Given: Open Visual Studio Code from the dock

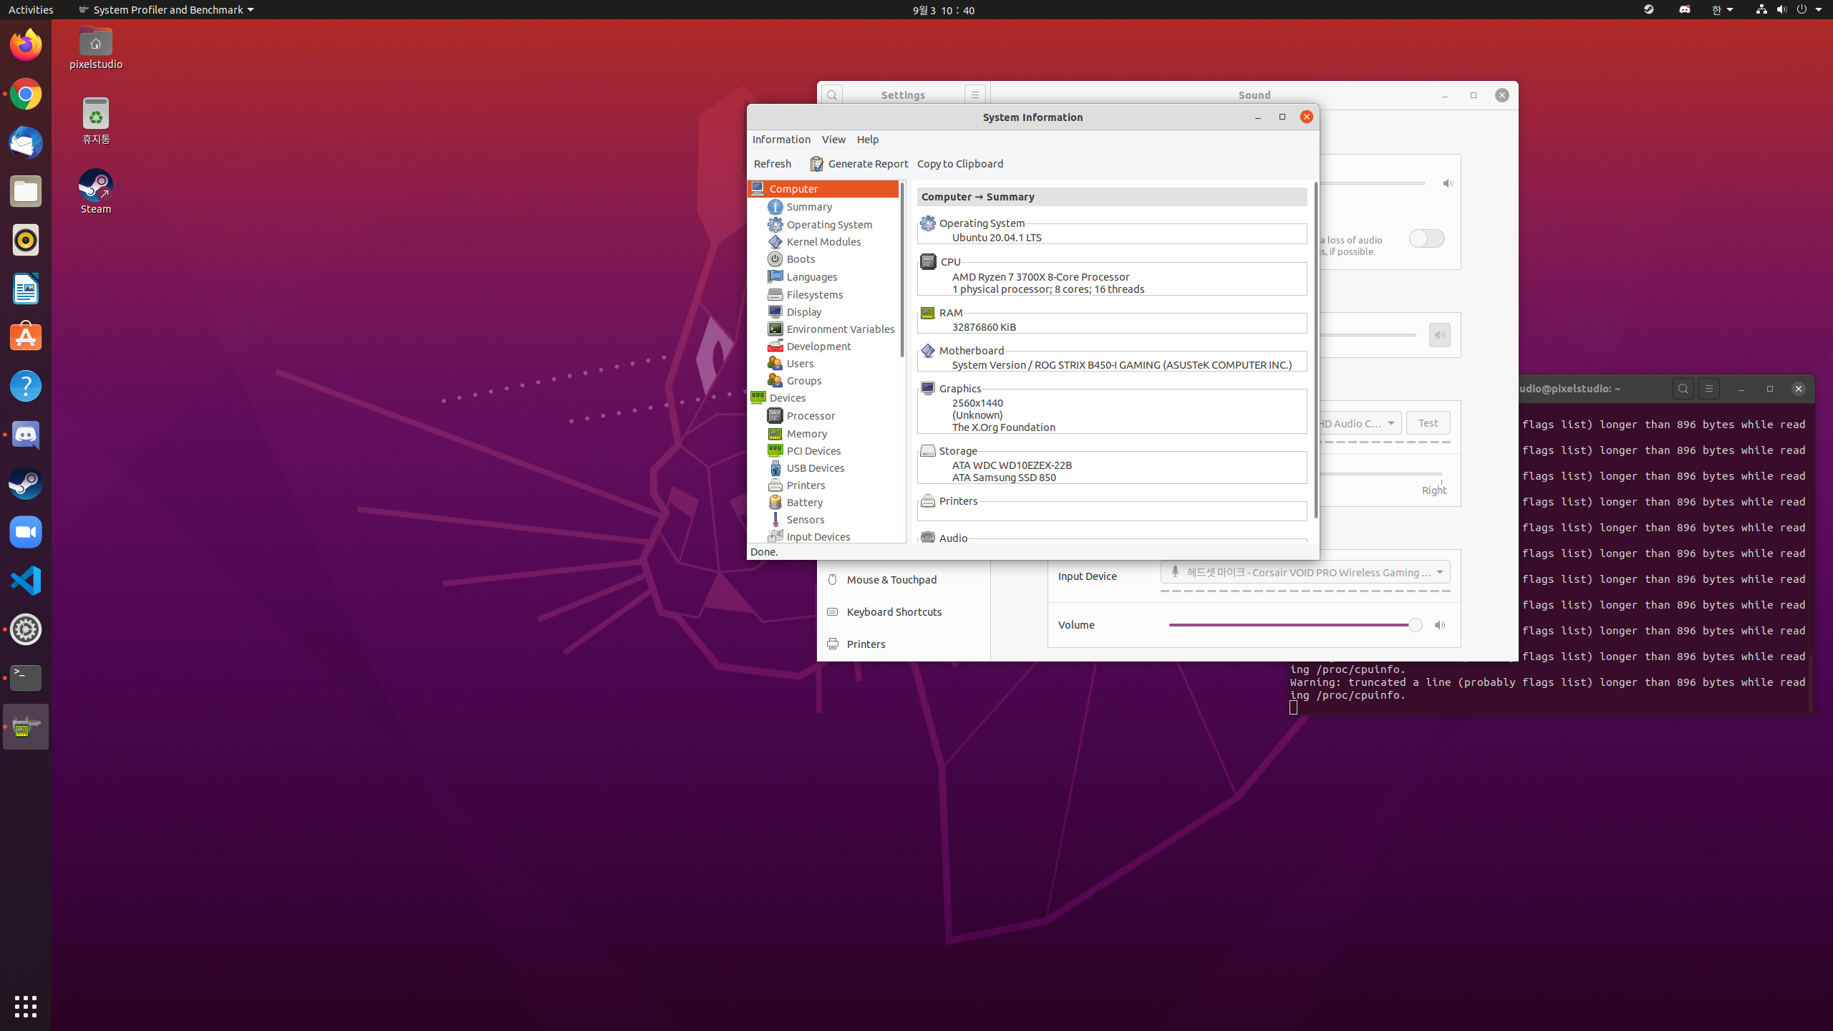Looking at the screenshot, I should click(26, 581).
